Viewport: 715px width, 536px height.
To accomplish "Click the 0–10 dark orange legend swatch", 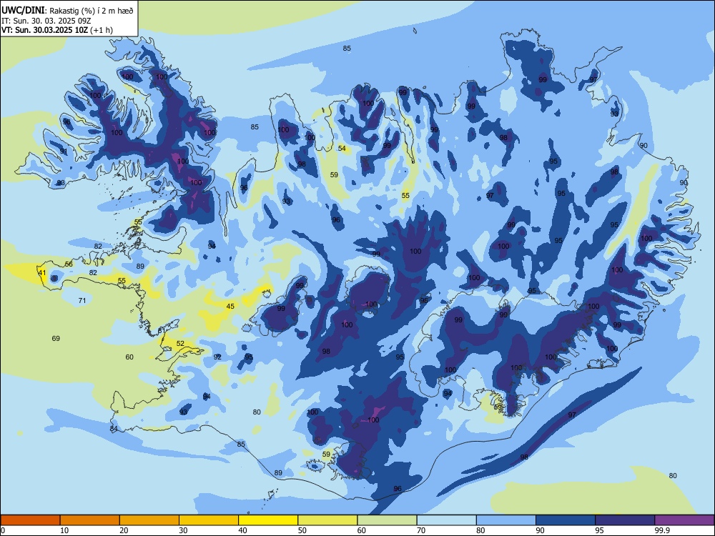I will tap(30, 520).
